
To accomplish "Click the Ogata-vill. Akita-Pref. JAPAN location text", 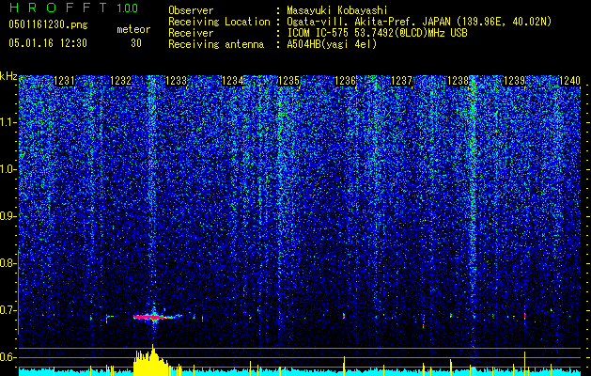I will point(419,22).
